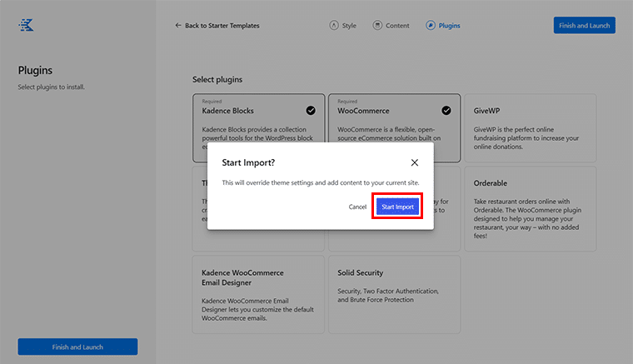Click the Content step circle icon
The image size is (633, 364).
pos(377,26)
